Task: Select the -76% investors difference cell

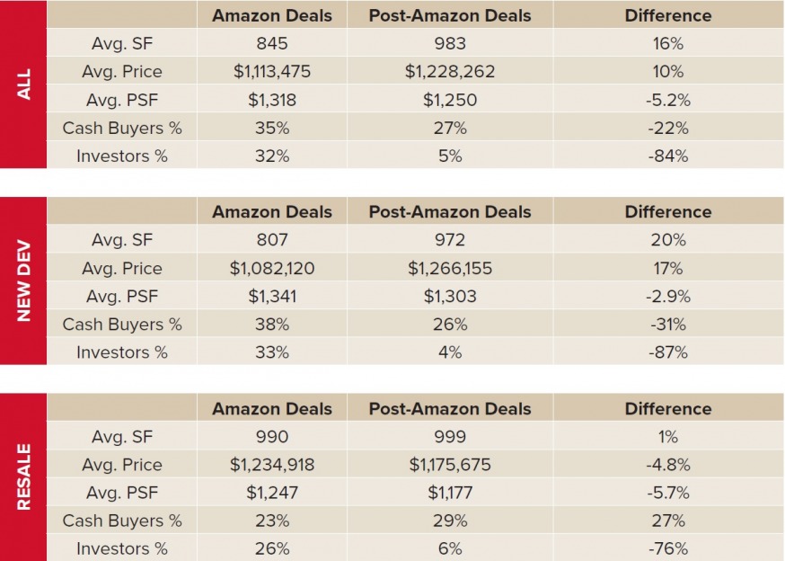Action: (x=667, y=548)
